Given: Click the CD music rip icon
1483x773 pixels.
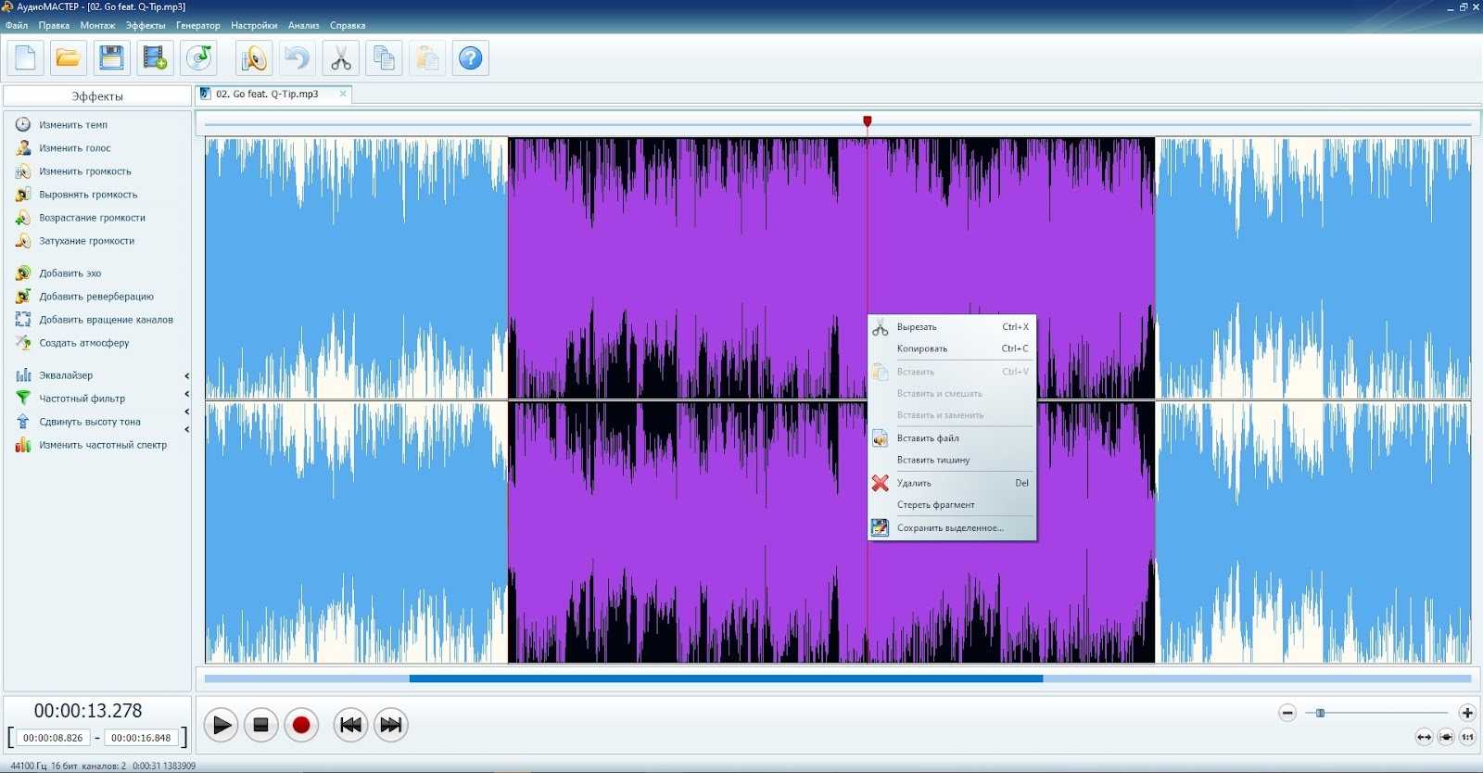Looking at the screenshot, I should click(199, 58).
